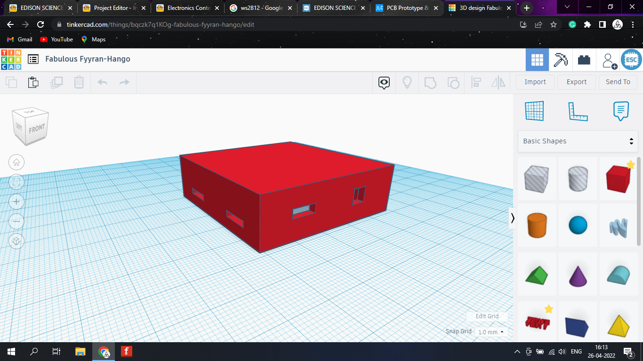Switch to Bricks view mode

click(x=584, y=60)
